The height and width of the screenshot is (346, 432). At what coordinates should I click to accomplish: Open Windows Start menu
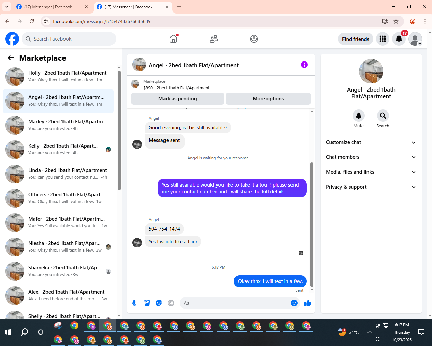(x=8, y=332)
